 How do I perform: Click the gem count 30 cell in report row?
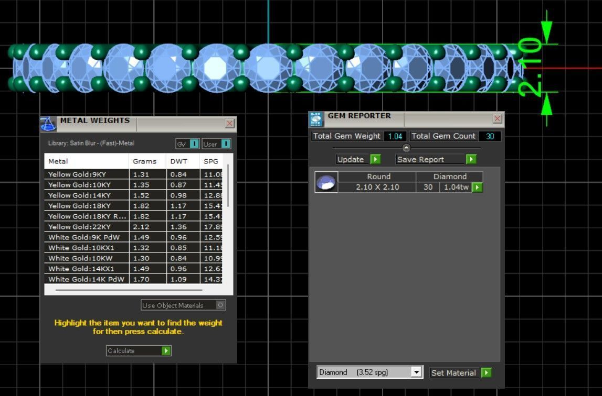point(428,187)
